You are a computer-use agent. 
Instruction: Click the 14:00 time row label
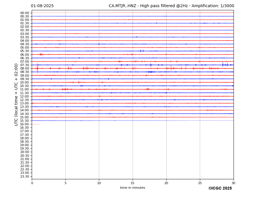point(25,110)
